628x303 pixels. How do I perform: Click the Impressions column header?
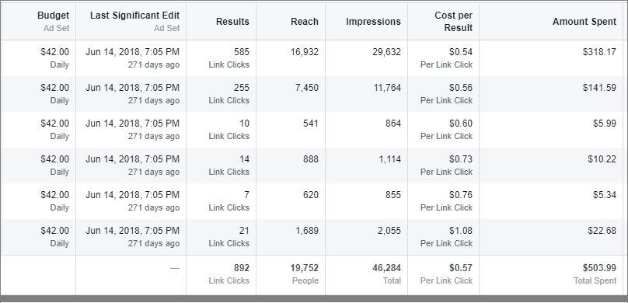tap(373, 22)
